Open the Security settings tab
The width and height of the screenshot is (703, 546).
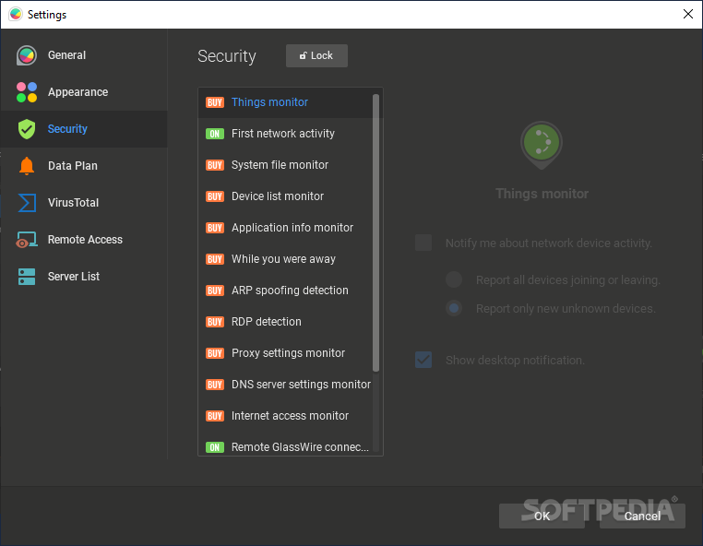point(84,129)
